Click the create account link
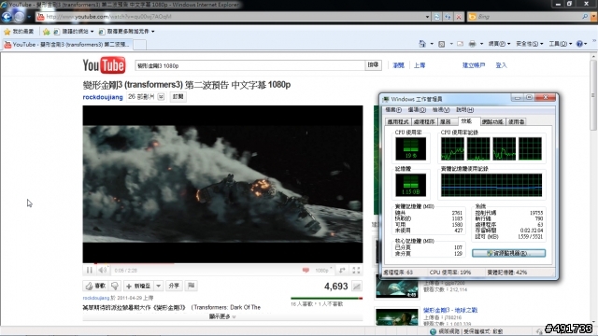Image resolution: width=598 pixels, height=336 pixels. tap(474, 65)
